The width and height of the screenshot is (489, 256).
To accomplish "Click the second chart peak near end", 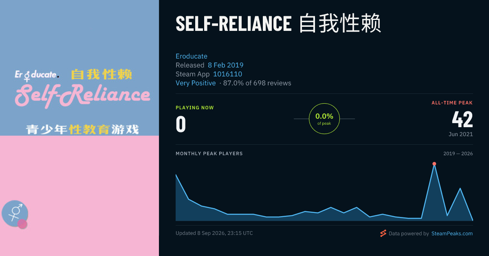I will (460, 188).
